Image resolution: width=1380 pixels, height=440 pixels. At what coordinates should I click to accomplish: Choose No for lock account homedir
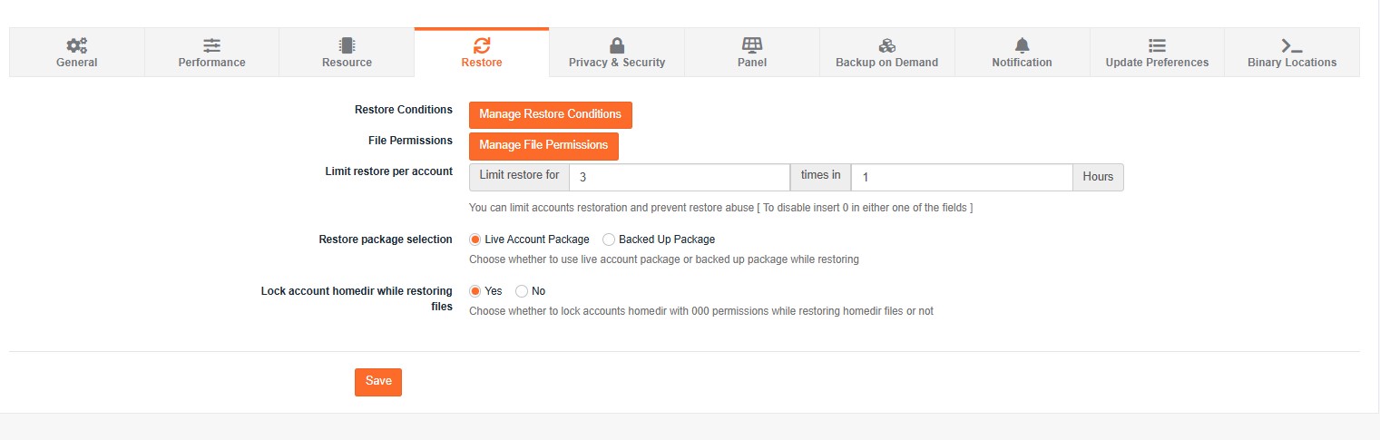(522, 291)
